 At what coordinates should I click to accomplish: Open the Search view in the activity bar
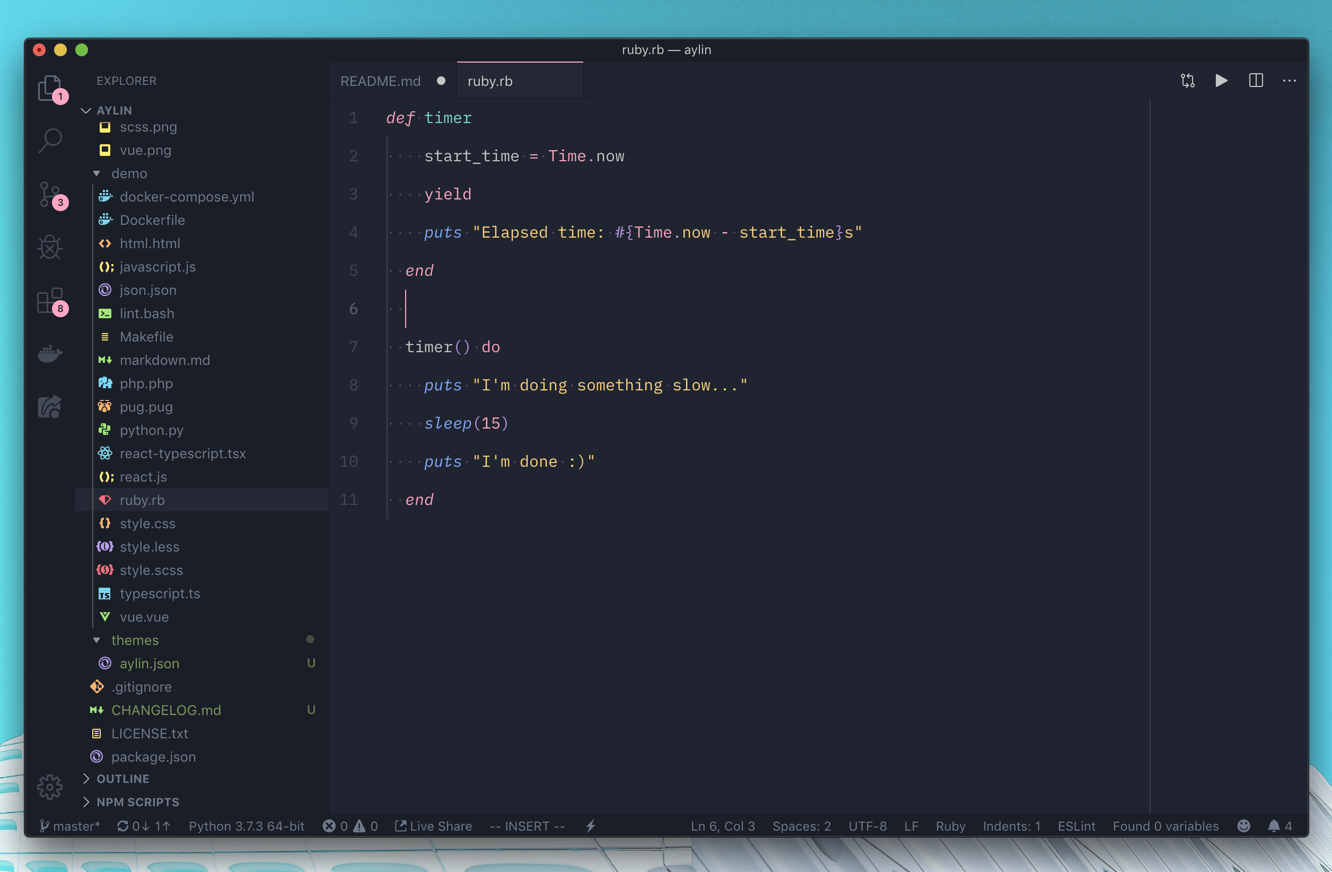coord(50,140)
